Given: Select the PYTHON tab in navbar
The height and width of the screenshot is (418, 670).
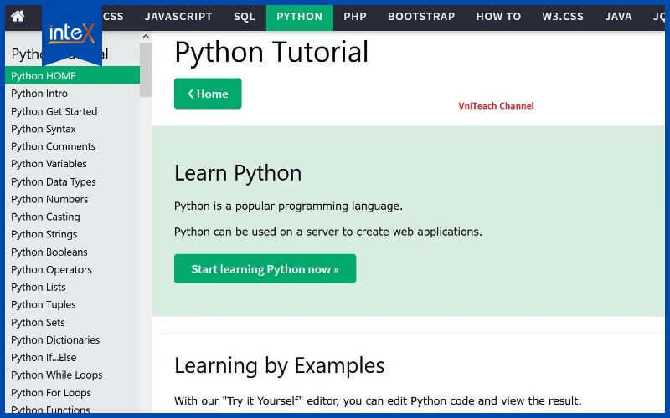Looking at the screenshot, I should click(299, 17).
